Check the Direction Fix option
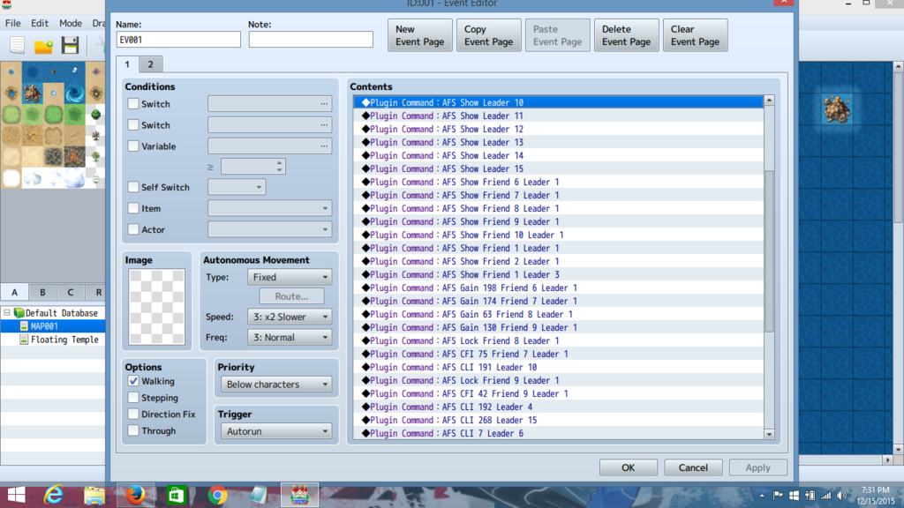This screenshot has width=904, height=508. 133,414
